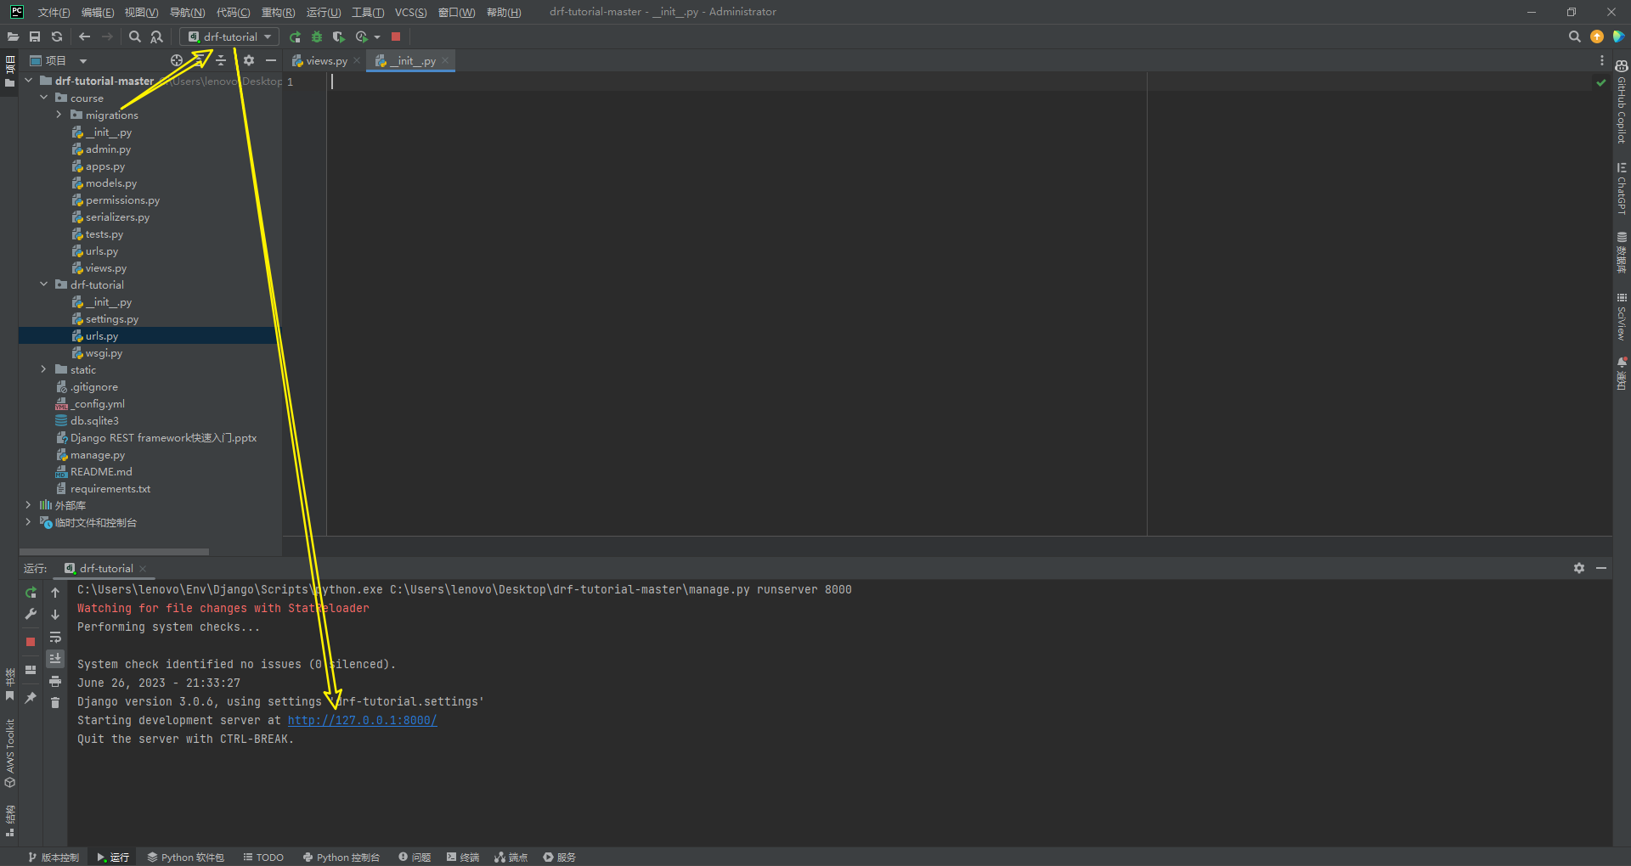Collapse all in project panel
Image resolution: width=1631 pixels, height=866 pixels.
[221, 60]
